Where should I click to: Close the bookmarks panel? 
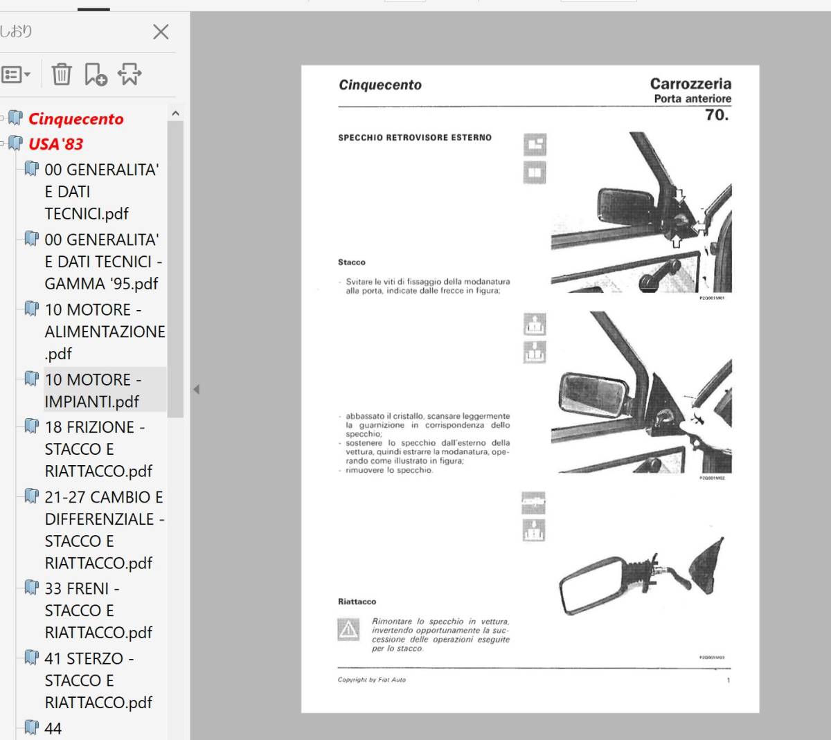pyautogui.click(x=161, y=32)
